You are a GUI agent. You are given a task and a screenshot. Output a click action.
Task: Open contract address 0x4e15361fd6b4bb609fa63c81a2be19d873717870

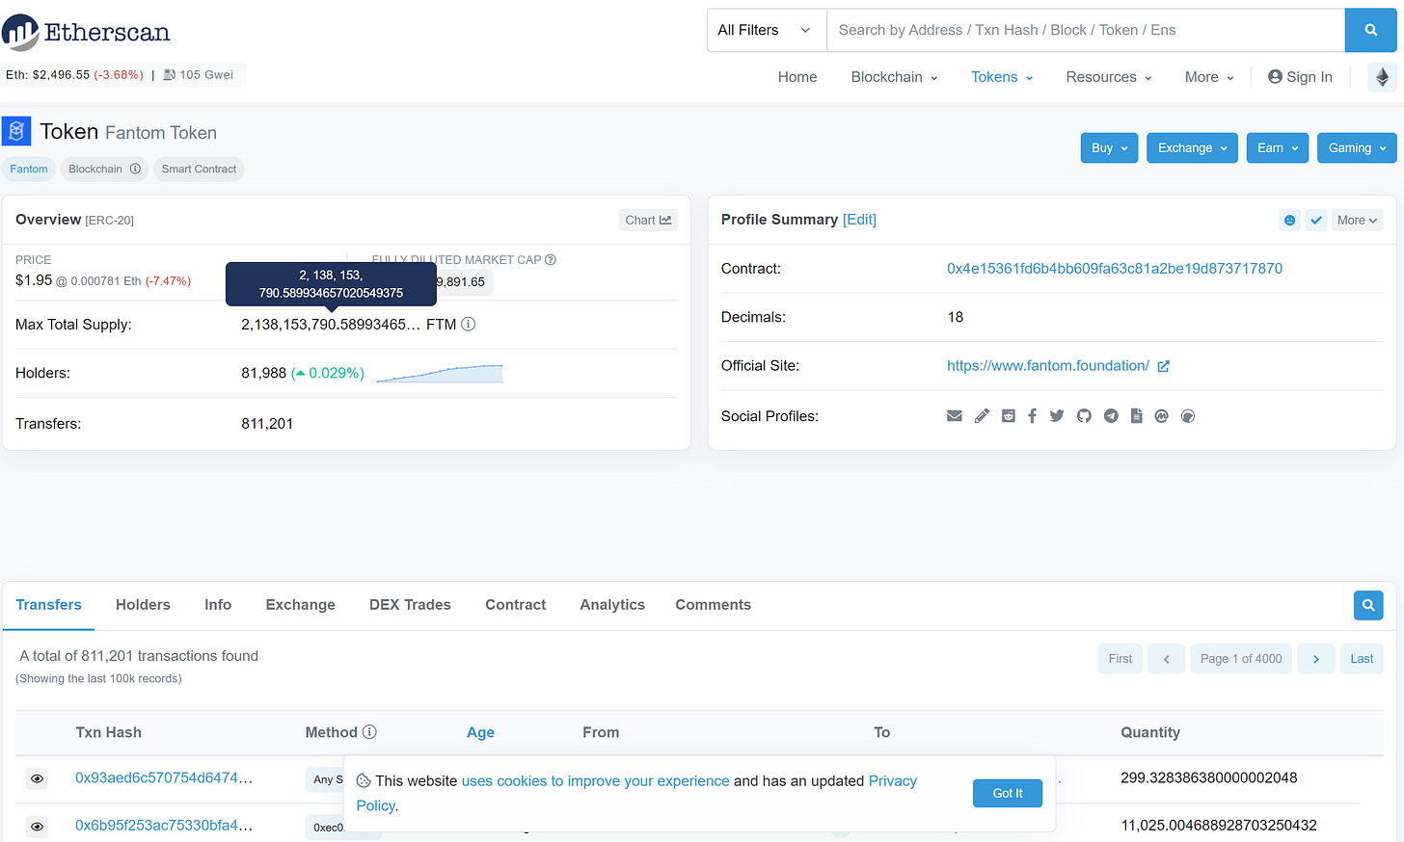(1115, 269)
